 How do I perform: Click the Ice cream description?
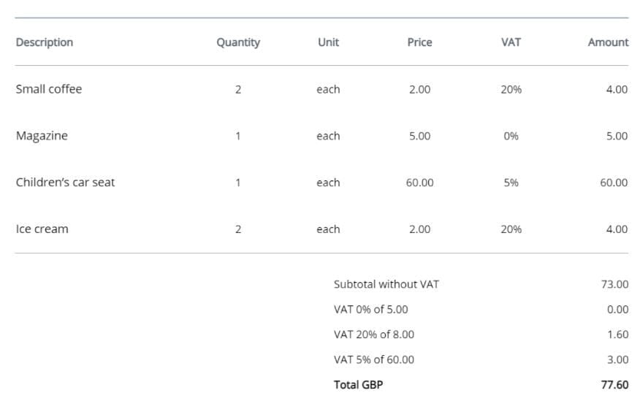pos(42,229)
